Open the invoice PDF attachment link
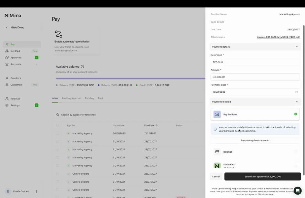 278,37
